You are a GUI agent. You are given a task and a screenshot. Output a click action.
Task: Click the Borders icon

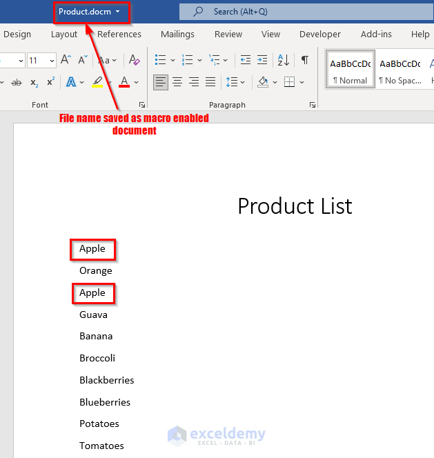point(289,82)
